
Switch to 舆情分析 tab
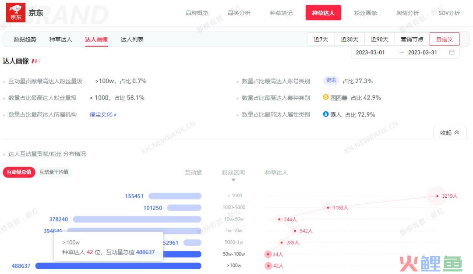[408, 13]
